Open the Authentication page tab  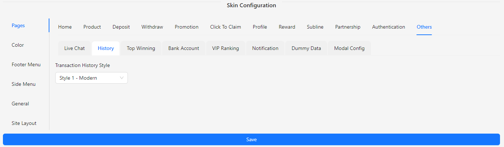click(x=388, y=27)
